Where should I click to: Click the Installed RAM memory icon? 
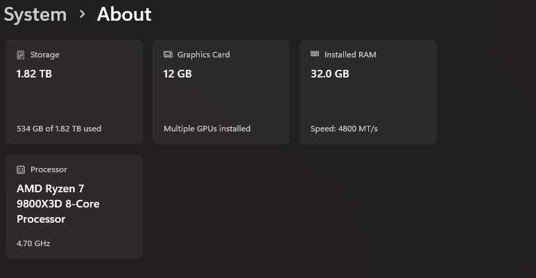coord(315,55)
